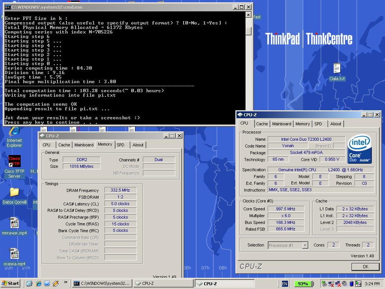Click the Rated FSB value 665.0 MHz
The image size is (385, 289).
pyautogui.click(x=286, y=229)
